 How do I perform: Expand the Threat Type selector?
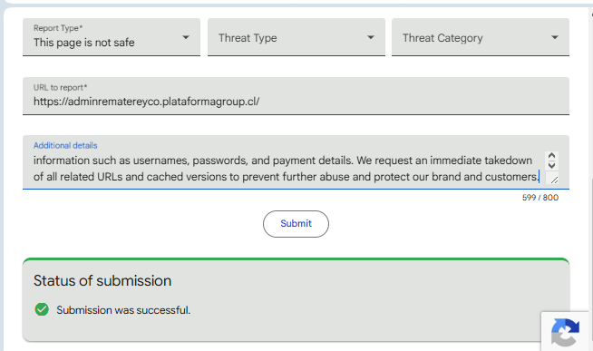[x=296, y=37]
